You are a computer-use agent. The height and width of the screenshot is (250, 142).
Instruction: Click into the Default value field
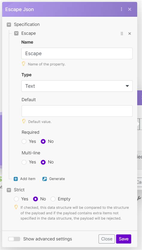[x=77, y=111]
